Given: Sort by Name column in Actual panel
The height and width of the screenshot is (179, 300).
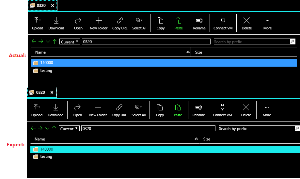Looking at the screenshot, I should coord(111,52).
